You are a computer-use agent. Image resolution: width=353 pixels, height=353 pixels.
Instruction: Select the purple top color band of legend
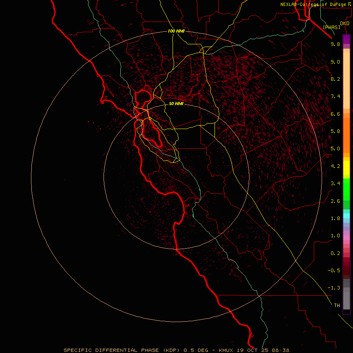click(346, 39)
